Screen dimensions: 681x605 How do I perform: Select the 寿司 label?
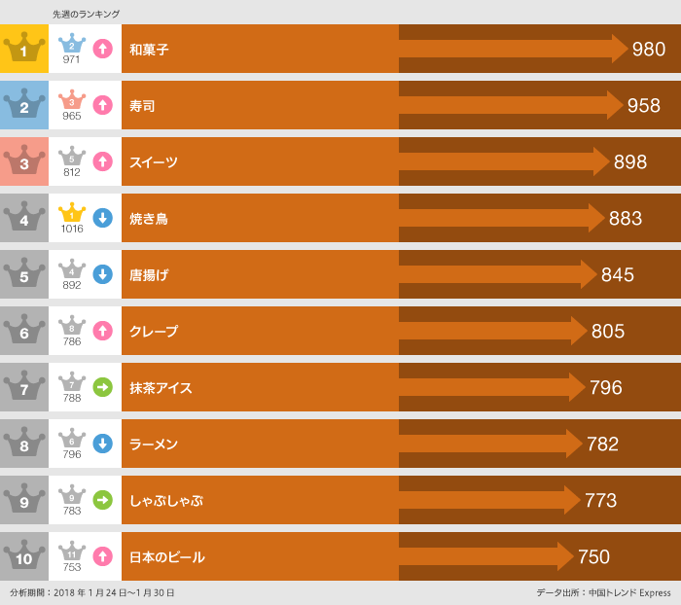pyautogui.click(x=142, y=106)
